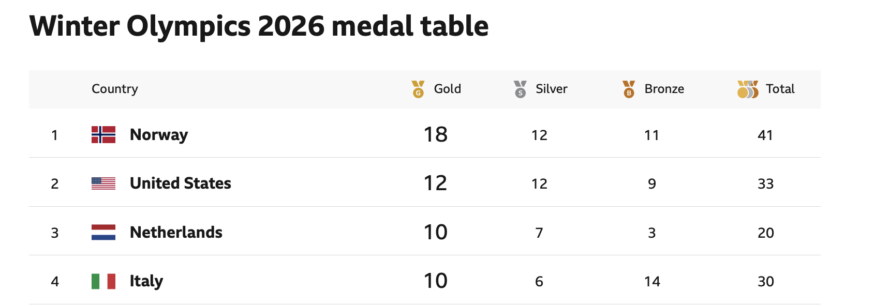
Task: Select the Gold column header label
Action: [448, 89]
